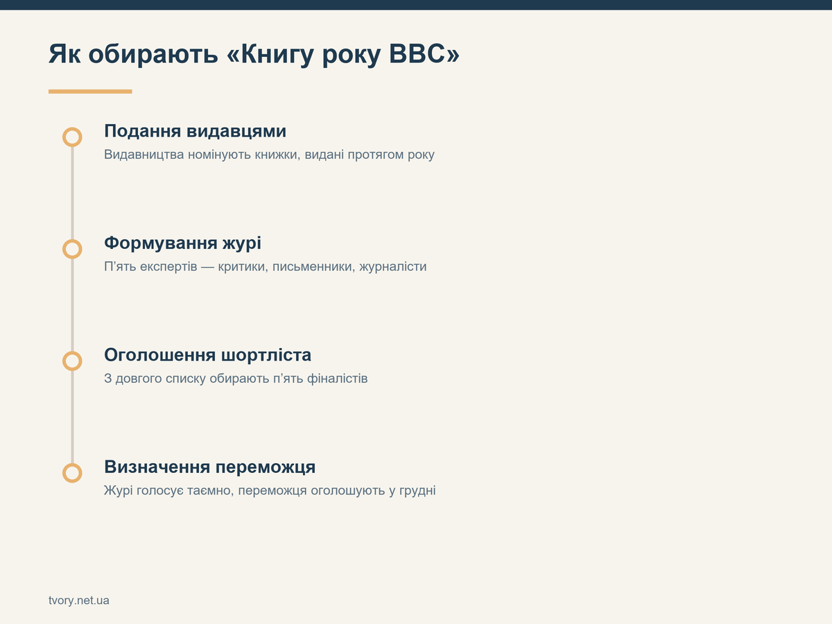Click the slide title «Як обирають «Книгу року BBC»»
Screen dimensions: 832x624
254,55
